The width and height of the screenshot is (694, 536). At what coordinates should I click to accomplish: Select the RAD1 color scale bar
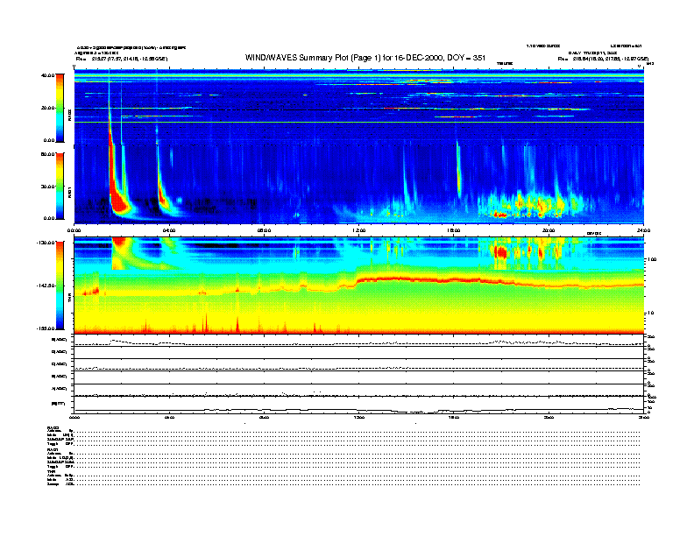60,186
